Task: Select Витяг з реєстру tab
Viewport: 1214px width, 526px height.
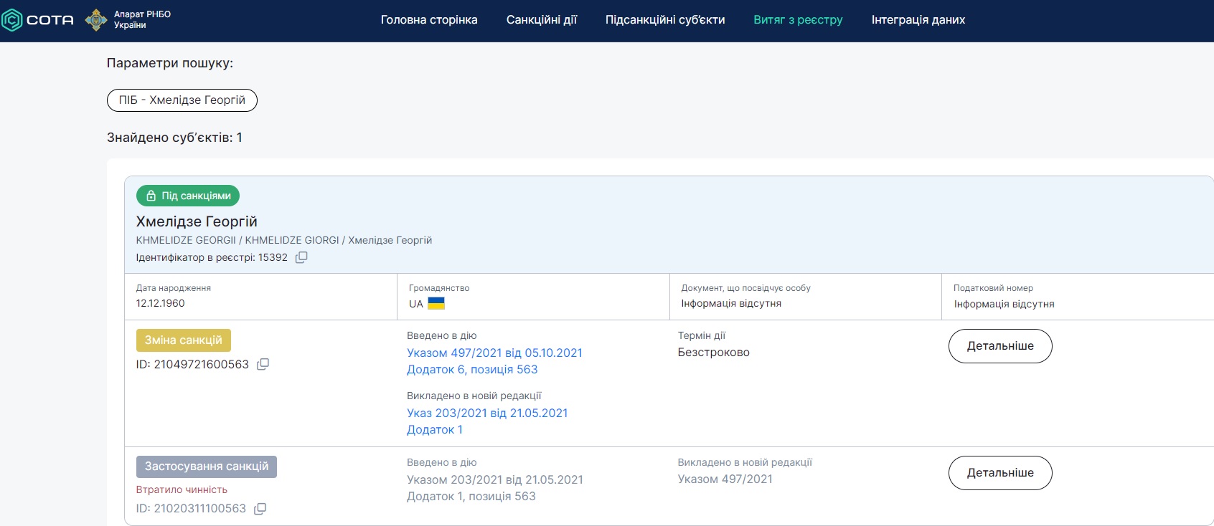Action: click(798, 20)
